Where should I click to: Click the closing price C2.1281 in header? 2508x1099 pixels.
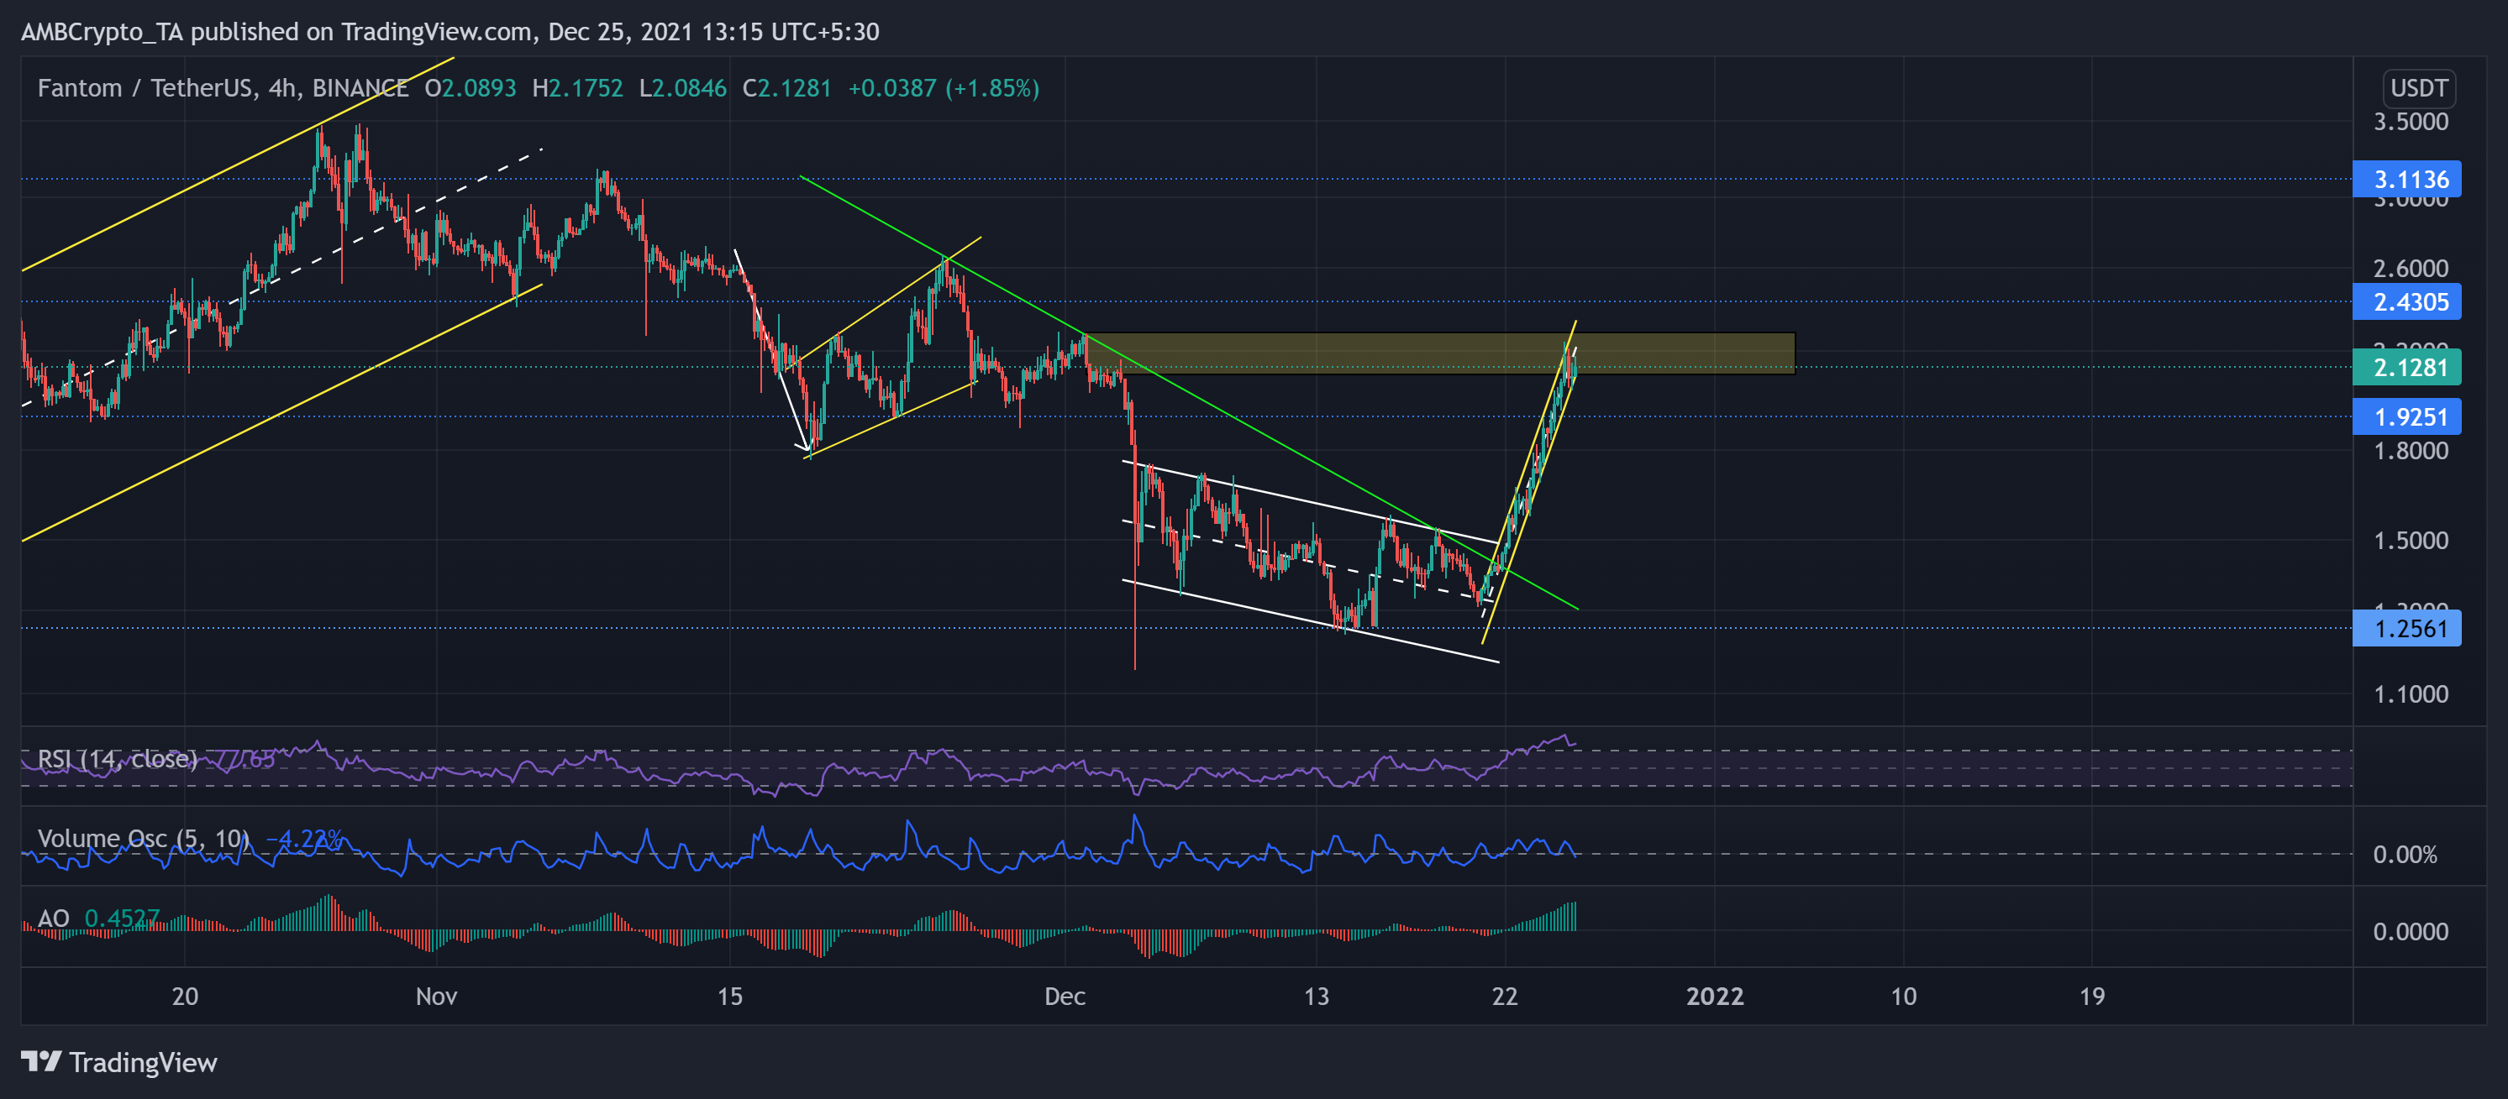pos(786,88)
